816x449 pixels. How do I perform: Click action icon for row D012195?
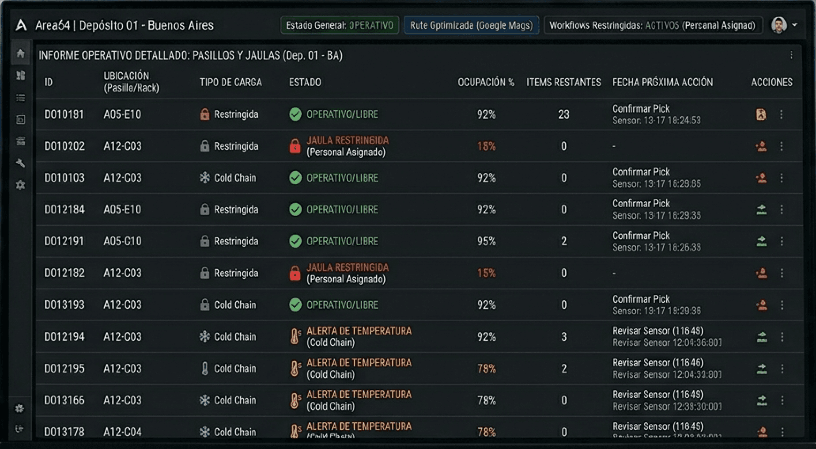[x=762, y=369]
